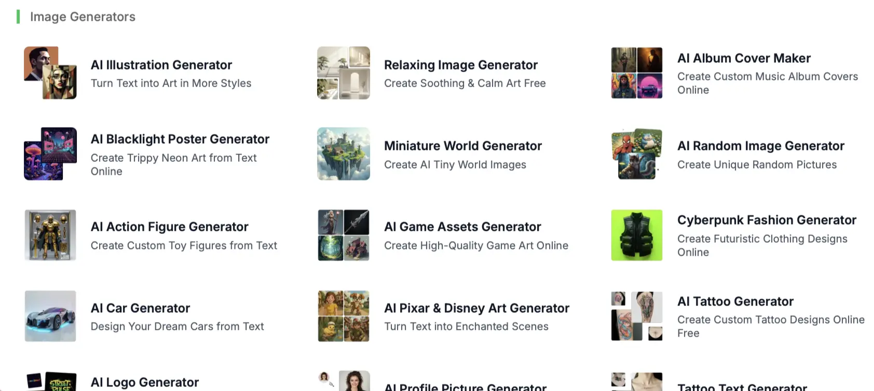Screen dimensions: 874x391
Task: Select the AI Album Cover Maker thumbnail
Action: tap(637, 73)
